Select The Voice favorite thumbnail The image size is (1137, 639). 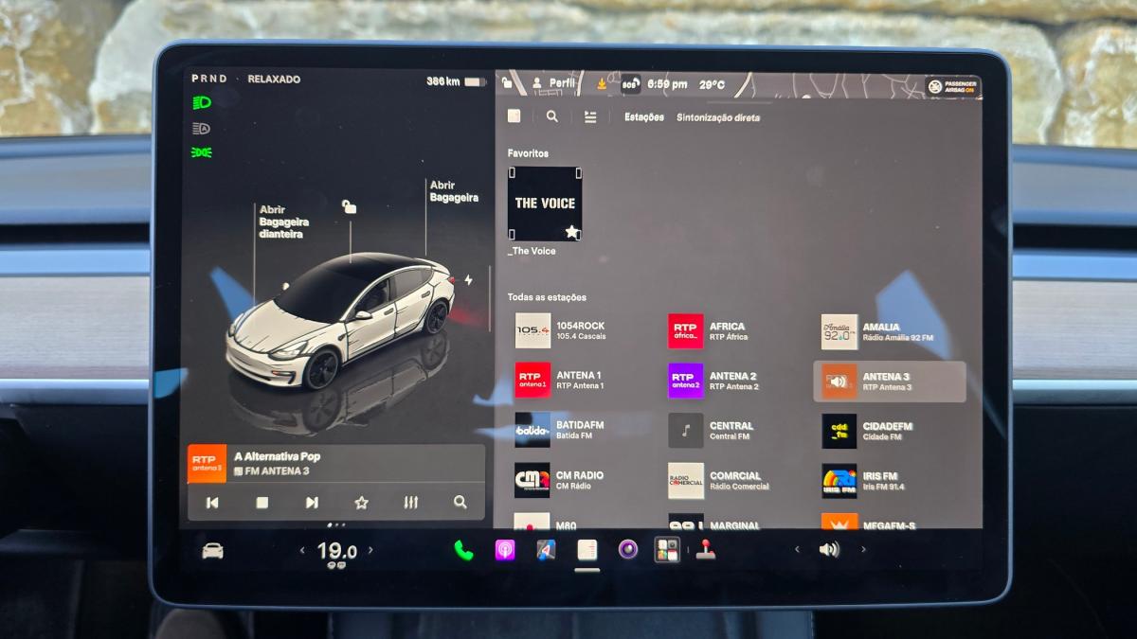pyautogui.click(x=545, y=204)
